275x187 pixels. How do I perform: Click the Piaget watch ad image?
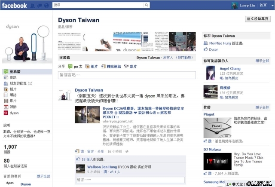[217, 128]
